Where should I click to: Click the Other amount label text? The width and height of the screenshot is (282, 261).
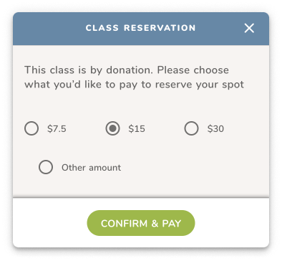click(92, 168)
